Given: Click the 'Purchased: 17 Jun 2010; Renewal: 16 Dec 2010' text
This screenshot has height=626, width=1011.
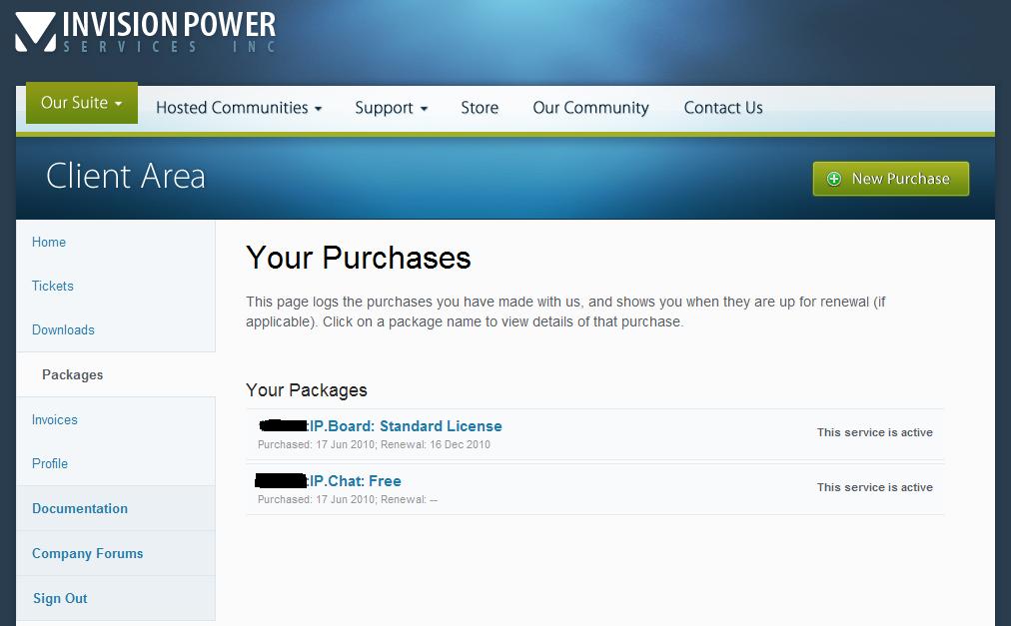Looking at the screenshot, I should [x=374, y=445].
